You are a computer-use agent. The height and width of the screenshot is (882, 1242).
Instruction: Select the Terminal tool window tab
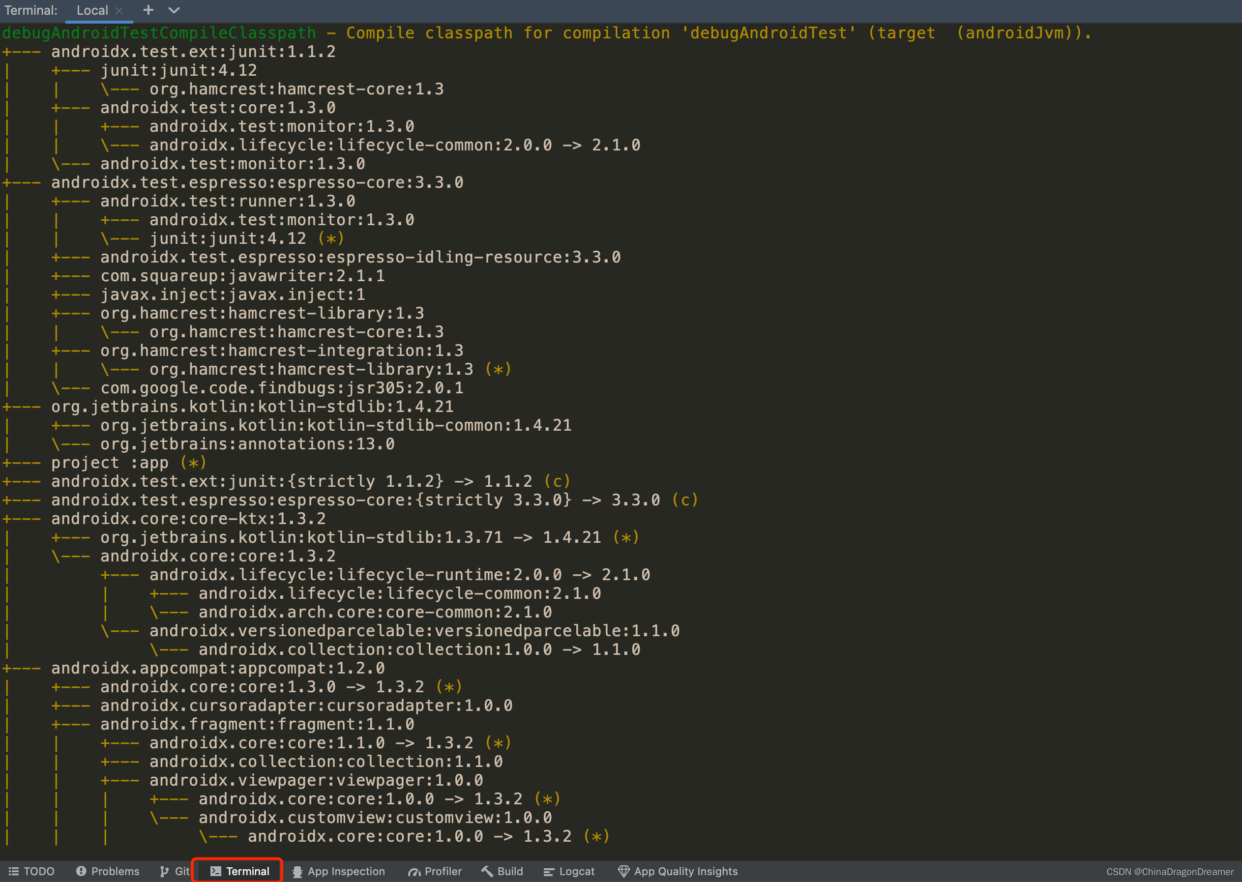coord(239,871)
